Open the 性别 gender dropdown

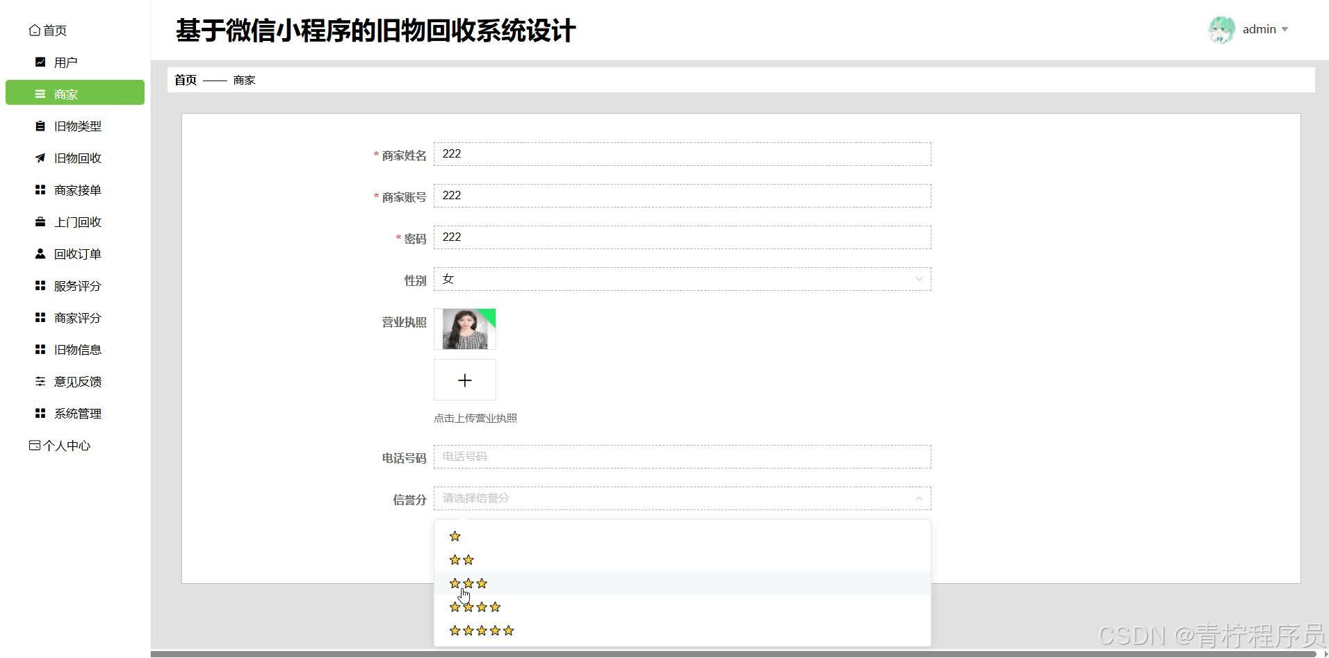(681, 279)
